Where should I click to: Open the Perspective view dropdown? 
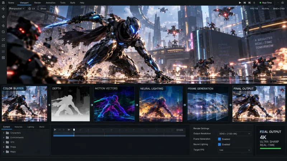tap(17, 9)
